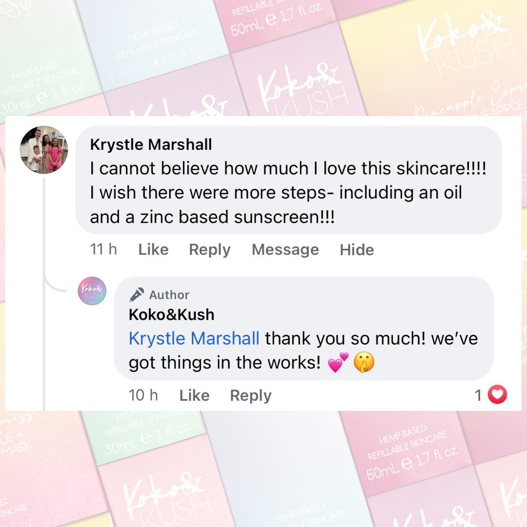Image resolution: width=527 pixels, height=527 pixels.
Task: Click Krystle Marshall's family profile picture
Action: click(x=44, y=150)
